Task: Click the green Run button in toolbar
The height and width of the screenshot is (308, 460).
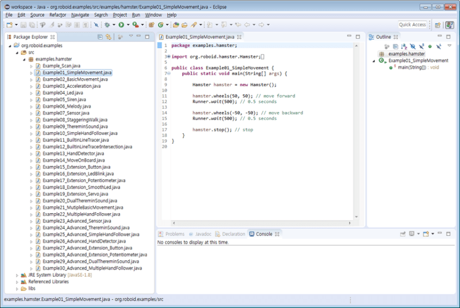Action: [121, 25]
